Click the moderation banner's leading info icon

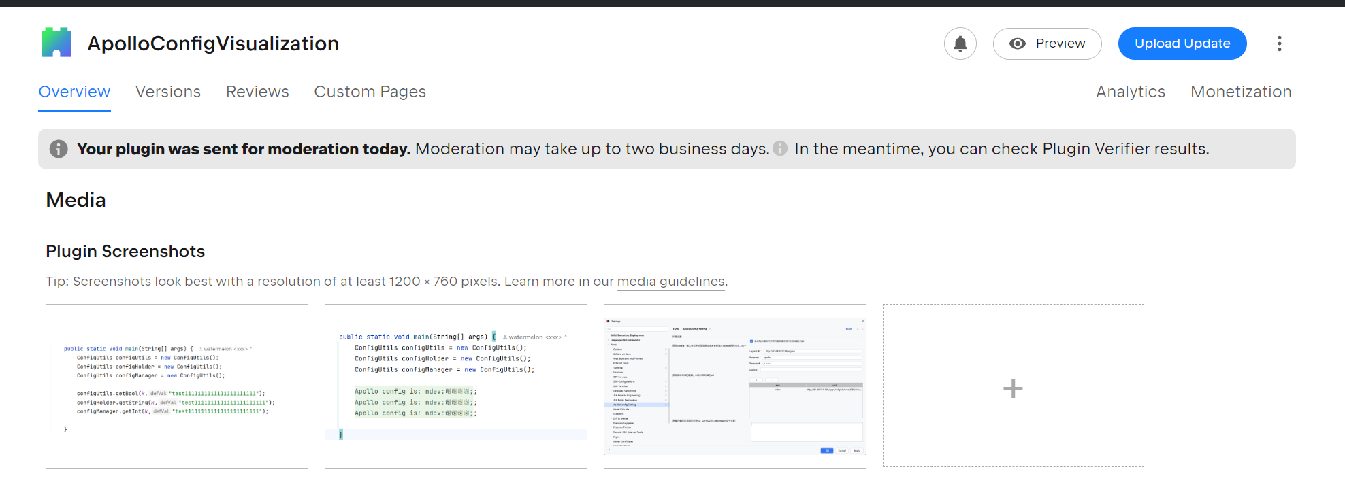click(59, 149)
